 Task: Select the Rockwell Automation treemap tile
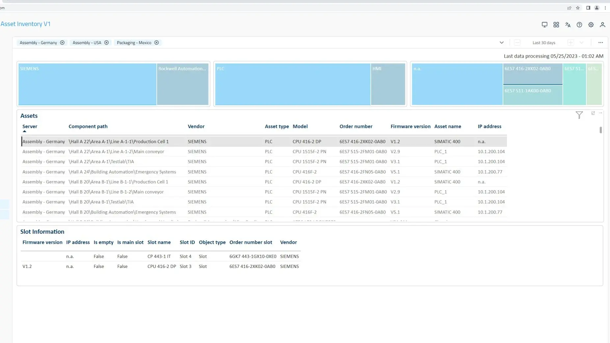click(x=182, y=84)
